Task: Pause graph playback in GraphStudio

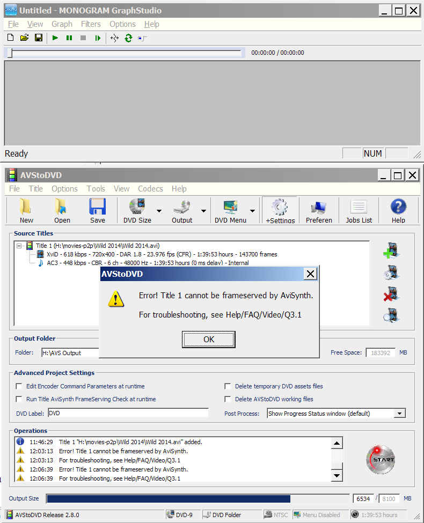Action: tap(69, 38)
